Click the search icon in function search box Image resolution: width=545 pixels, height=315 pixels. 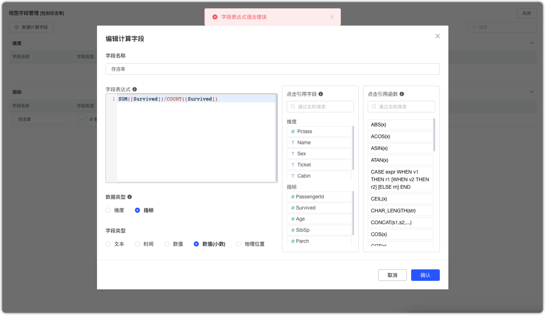374,107
